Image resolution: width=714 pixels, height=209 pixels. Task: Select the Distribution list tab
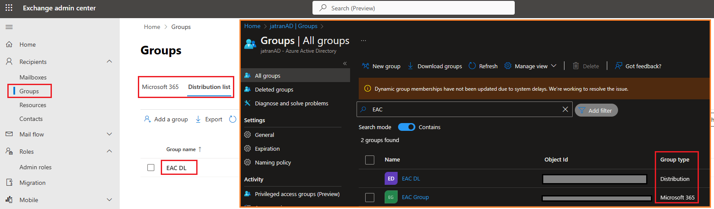tap(209, 87)
